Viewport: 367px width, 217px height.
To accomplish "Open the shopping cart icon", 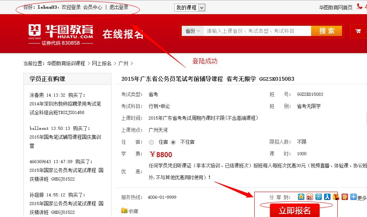I will (x=358, y=31).
